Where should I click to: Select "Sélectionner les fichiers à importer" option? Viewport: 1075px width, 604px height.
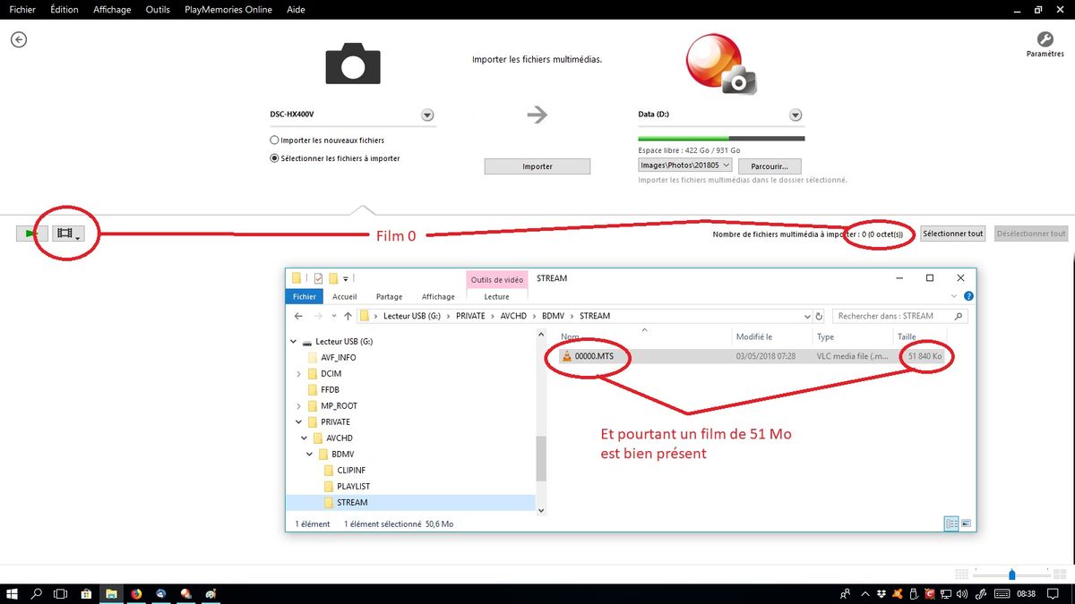click(274, 158)
